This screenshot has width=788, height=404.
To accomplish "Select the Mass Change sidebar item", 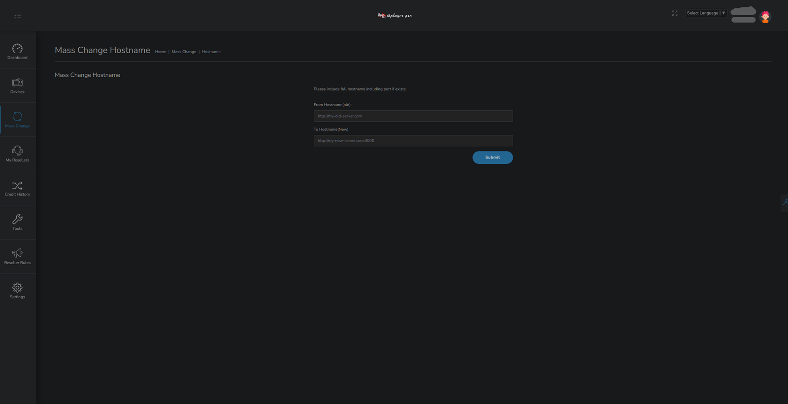I will pyautogui.click(x=17, y=120).
